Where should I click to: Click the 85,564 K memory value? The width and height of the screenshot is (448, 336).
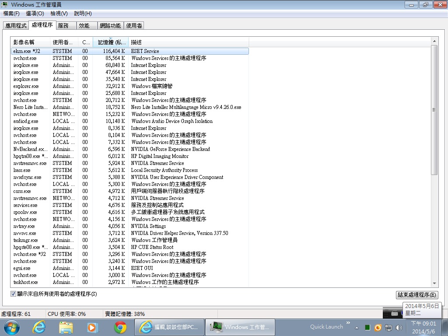point(115,58)
